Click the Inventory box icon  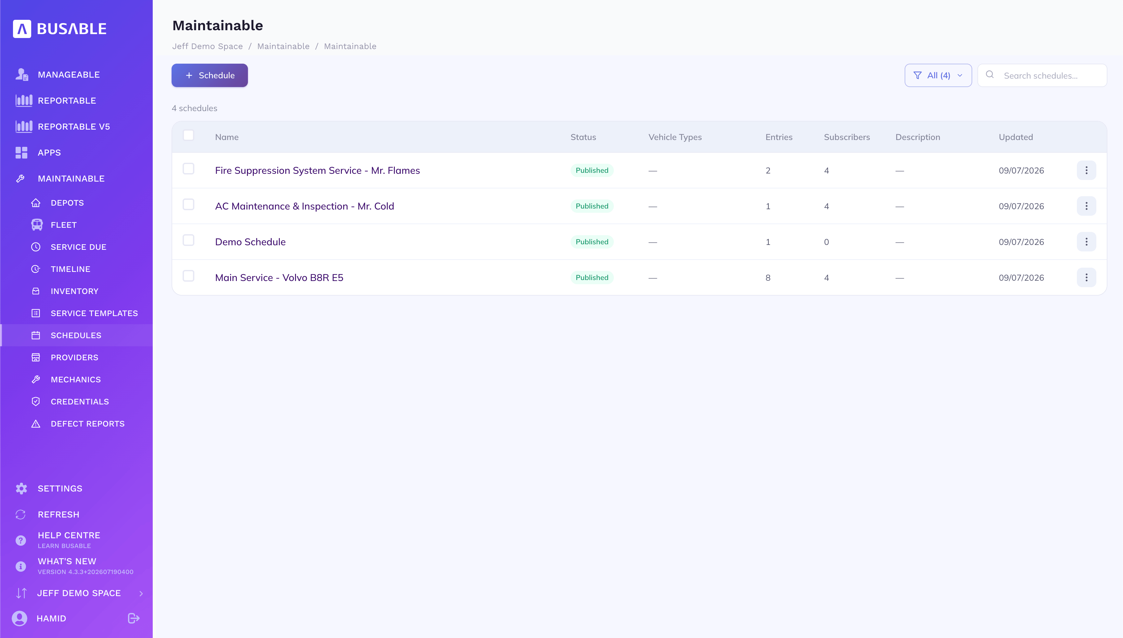pyautogui.click(x=36, y=291)
